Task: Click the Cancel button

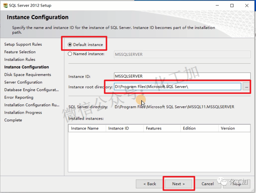Action: click(x=207, y=184)
